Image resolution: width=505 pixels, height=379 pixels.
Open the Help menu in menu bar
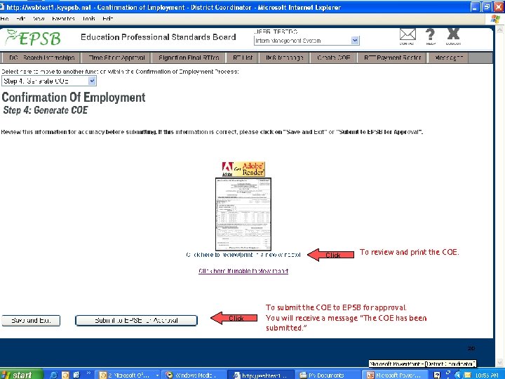pos(108,19)
